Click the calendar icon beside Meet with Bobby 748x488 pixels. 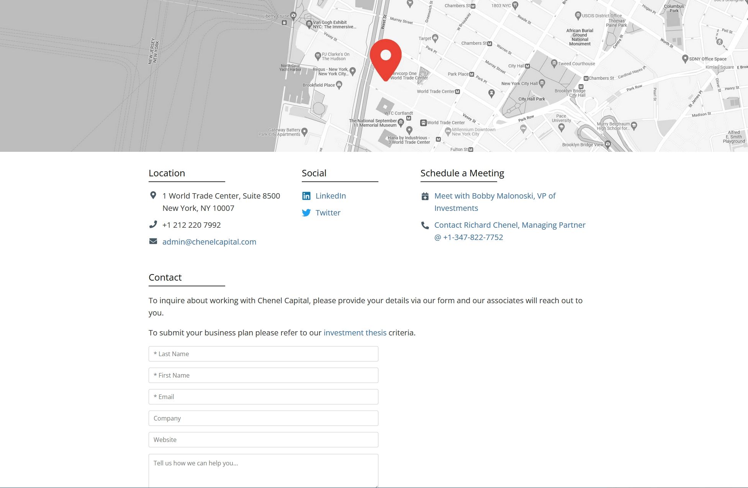pyautogui.click(x=425, y=196)
